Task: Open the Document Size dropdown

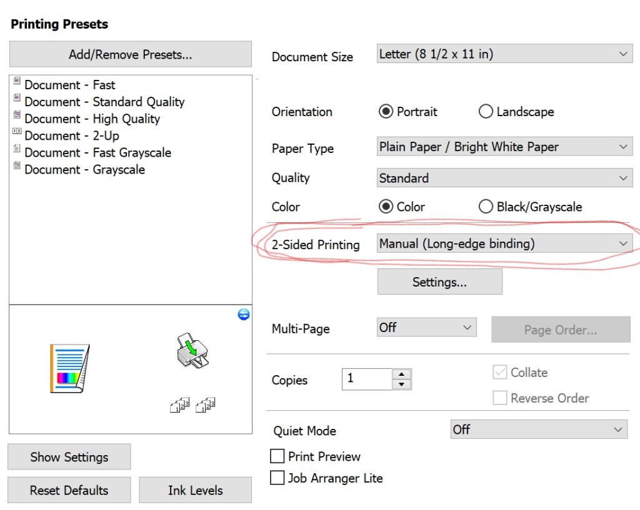Action: tap(504, 54)
